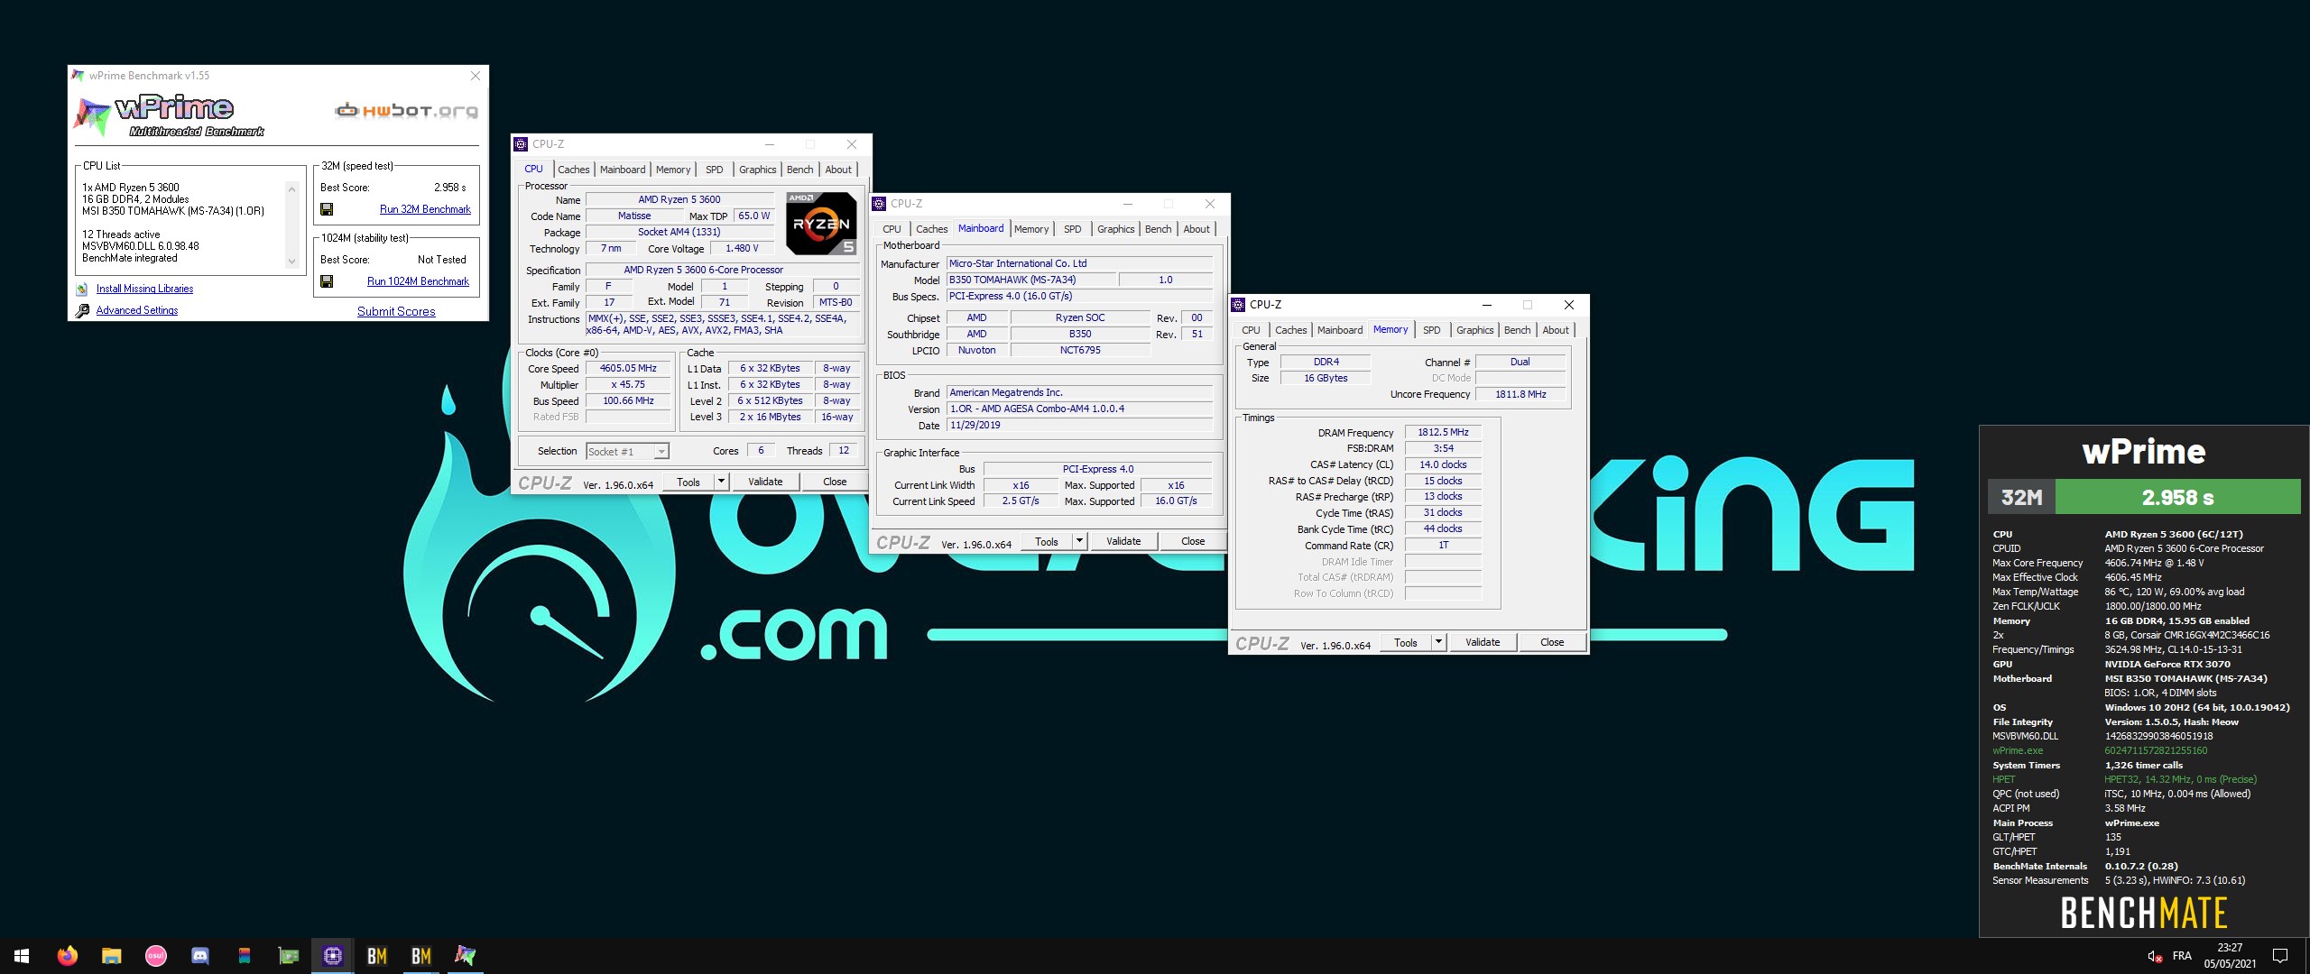Viewport: 2310px width, 974px height.
Task: Click Validate in the Mainboard window
Action: coord(1123,541)
